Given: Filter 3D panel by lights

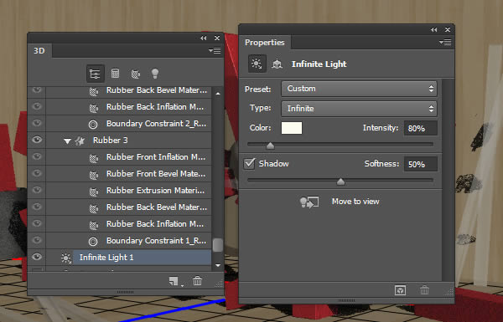Looking at the screenshot, I should [155, 74].
